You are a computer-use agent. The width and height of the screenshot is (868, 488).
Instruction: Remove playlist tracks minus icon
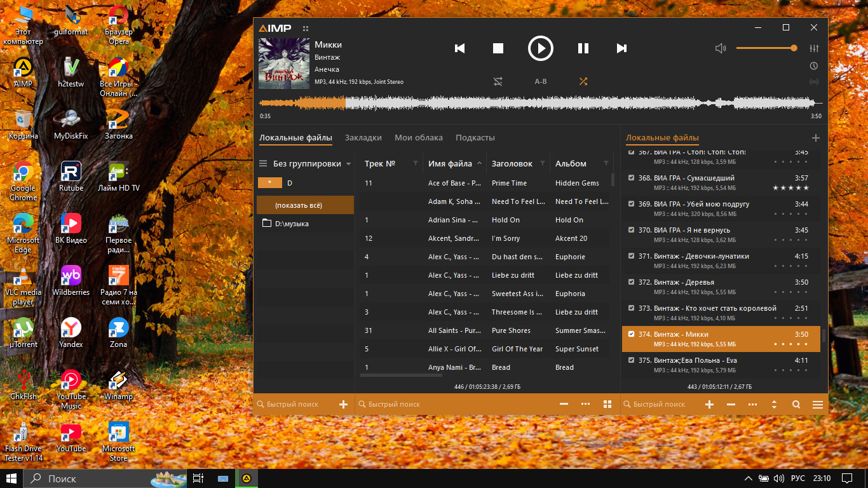tap(731, 404)
